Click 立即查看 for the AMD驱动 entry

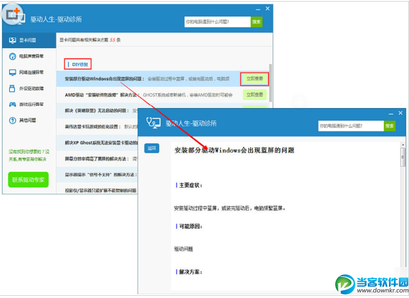(254, 94)
